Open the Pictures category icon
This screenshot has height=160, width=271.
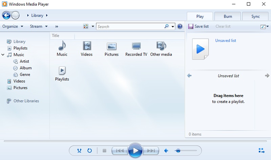(111, 46)
